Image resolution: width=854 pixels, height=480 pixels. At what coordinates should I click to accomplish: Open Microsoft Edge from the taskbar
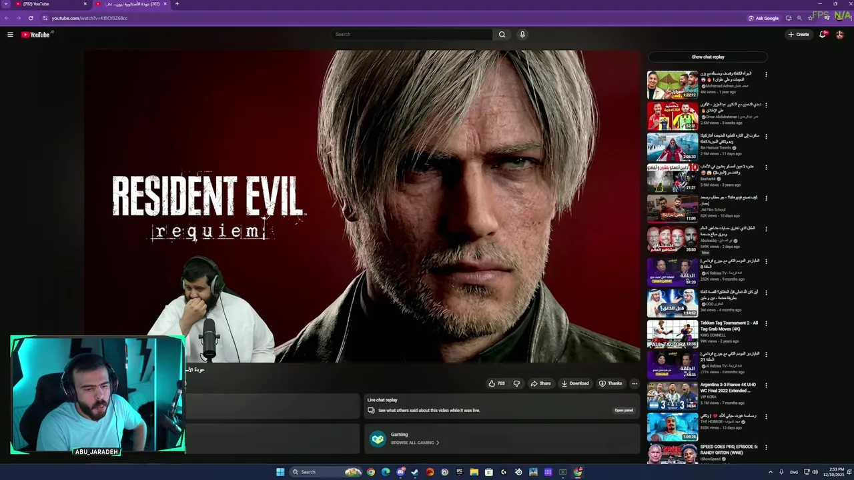(x=386, y=472)
